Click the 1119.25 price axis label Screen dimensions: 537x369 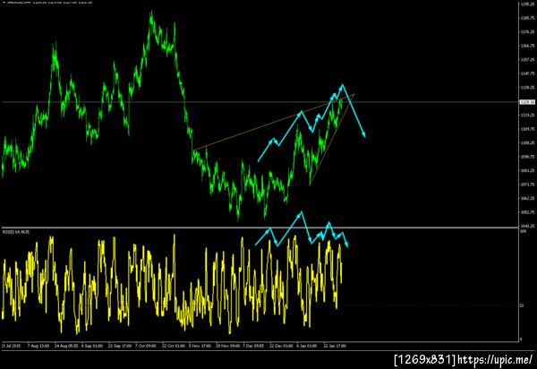pos(528,116)
